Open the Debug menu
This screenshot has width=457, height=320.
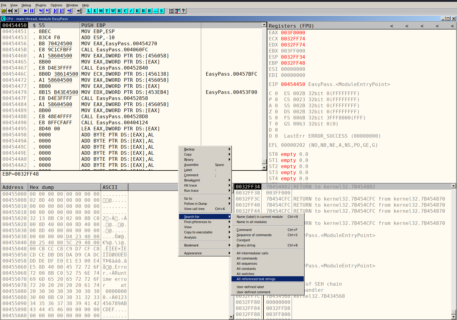(26, 5)
